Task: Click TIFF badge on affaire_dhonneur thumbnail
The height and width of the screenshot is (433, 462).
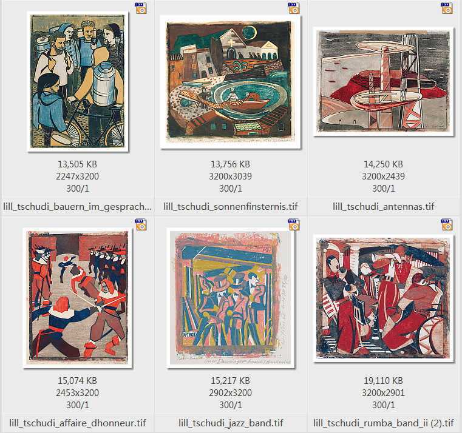Action: tap(141, 224)
